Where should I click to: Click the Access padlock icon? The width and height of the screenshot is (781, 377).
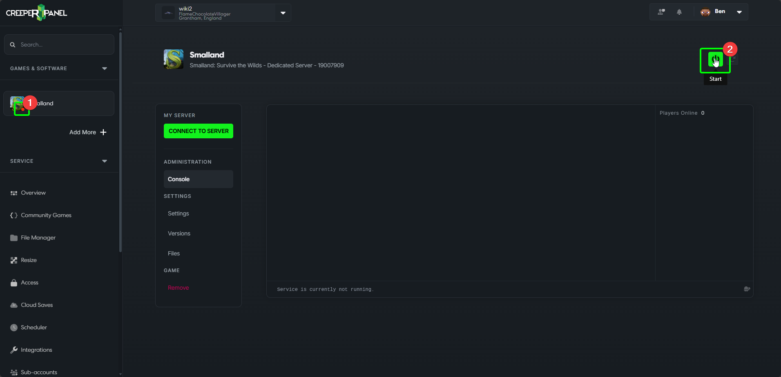[14, 283]
